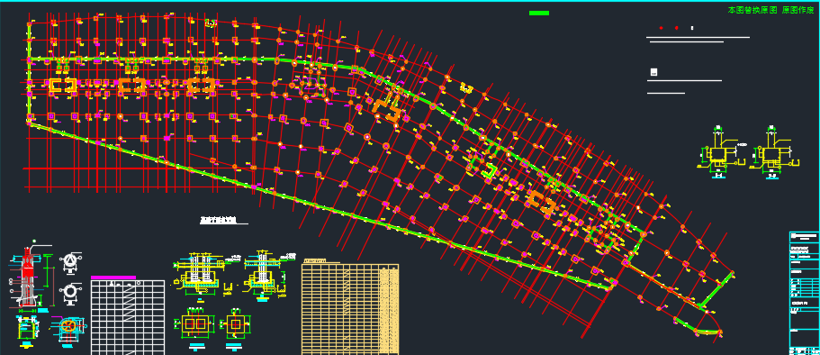Image resolution: width=820 pixels, height=355 pixels.
Task: Pick the circular pile section with triangle
Action: (x=70, y=263)
